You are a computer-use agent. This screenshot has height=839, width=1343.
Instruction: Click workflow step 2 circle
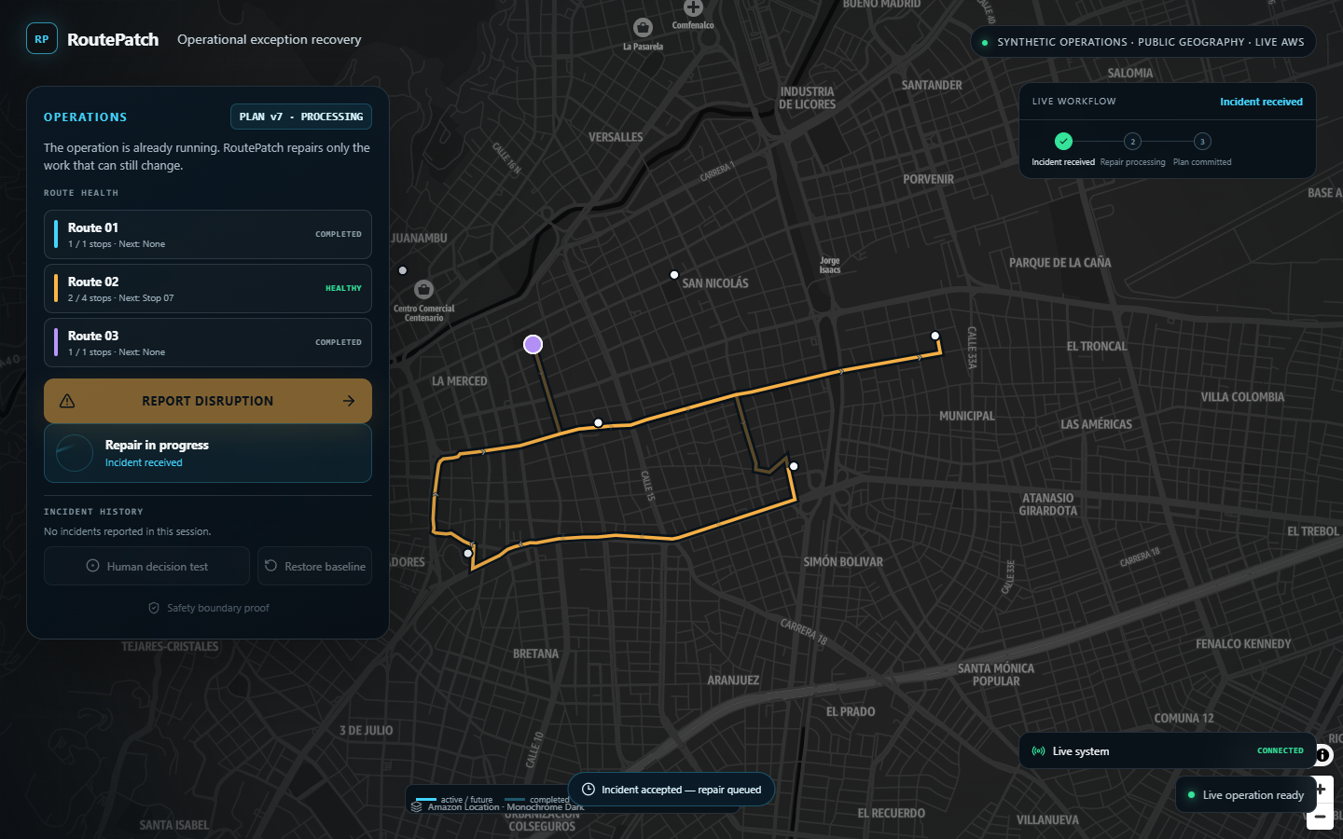(1132, 142)
